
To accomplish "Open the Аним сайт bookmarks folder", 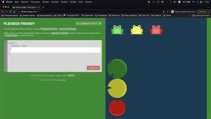I will coord(144,16).
